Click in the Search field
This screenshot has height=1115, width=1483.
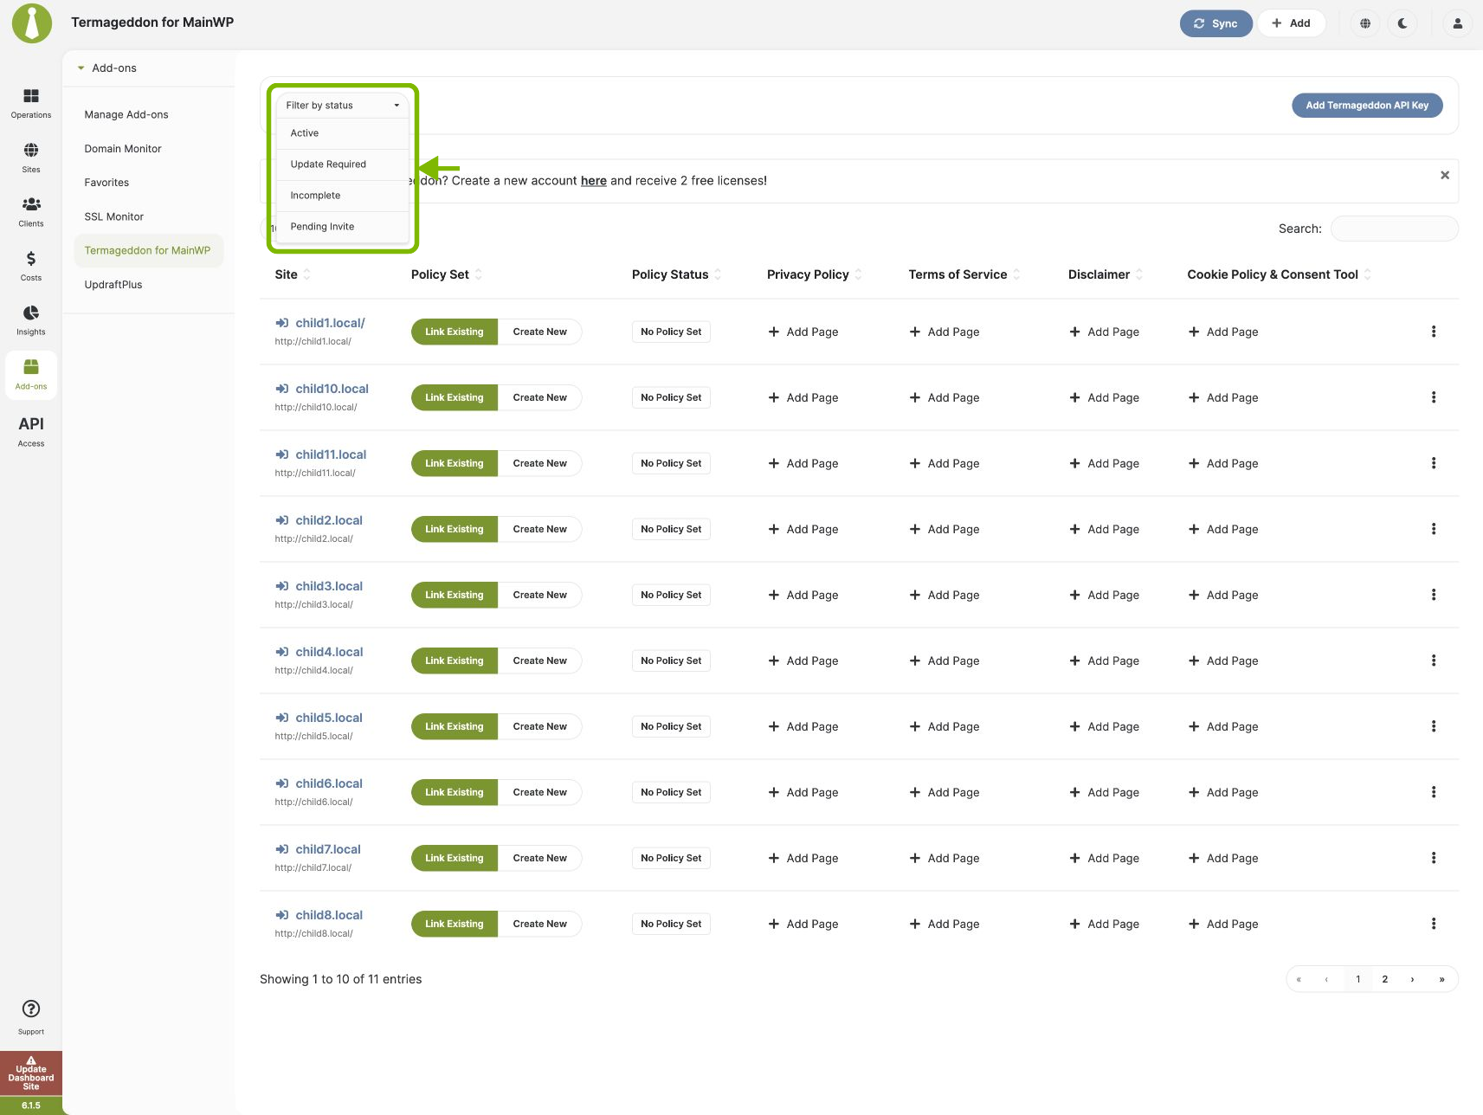1395,229
